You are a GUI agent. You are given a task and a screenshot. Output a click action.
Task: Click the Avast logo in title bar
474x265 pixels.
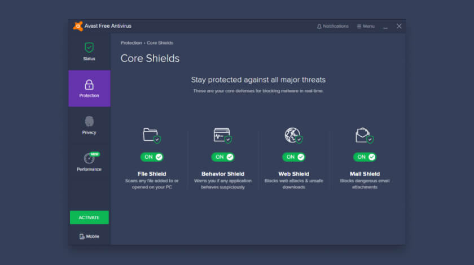coord(78,26)
